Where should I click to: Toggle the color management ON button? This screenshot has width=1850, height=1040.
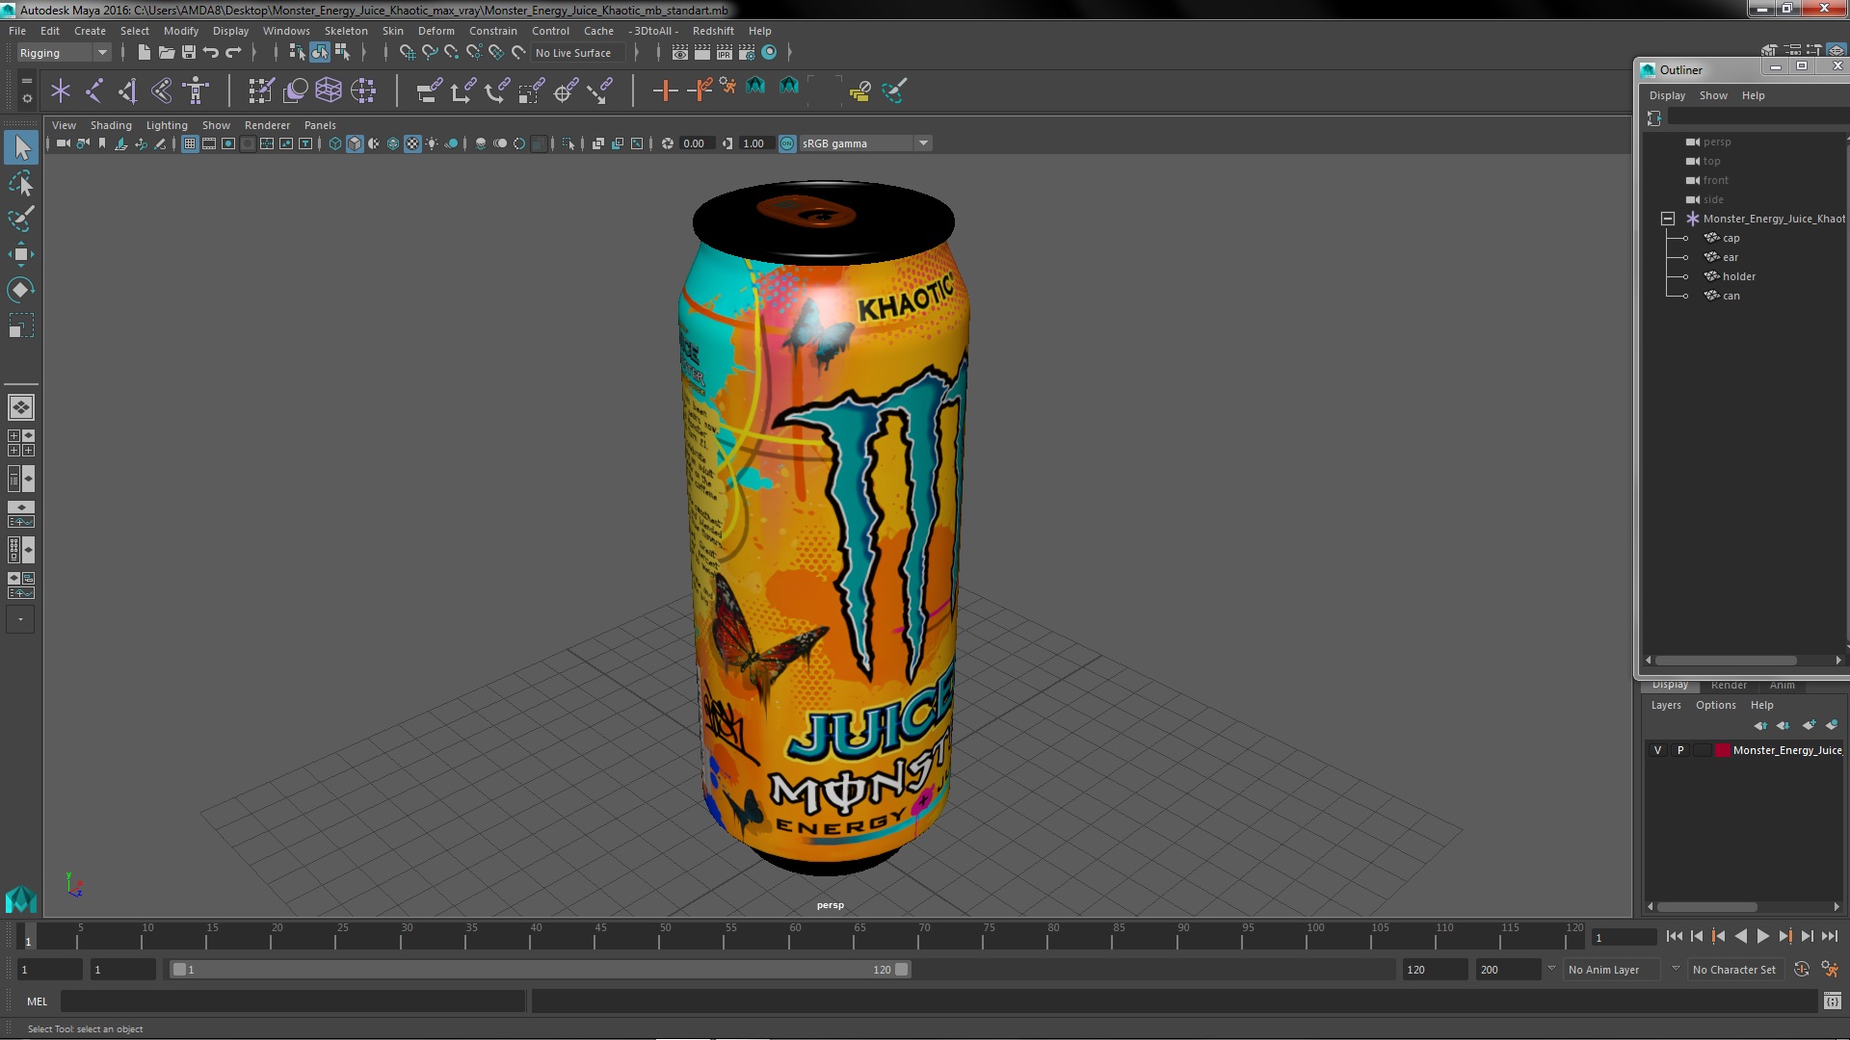(787, 143)
